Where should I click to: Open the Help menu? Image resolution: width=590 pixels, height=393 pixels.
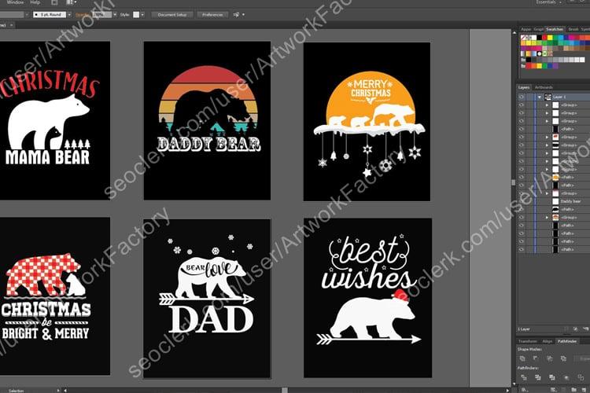pyautogui.click(x=35, y=2)
